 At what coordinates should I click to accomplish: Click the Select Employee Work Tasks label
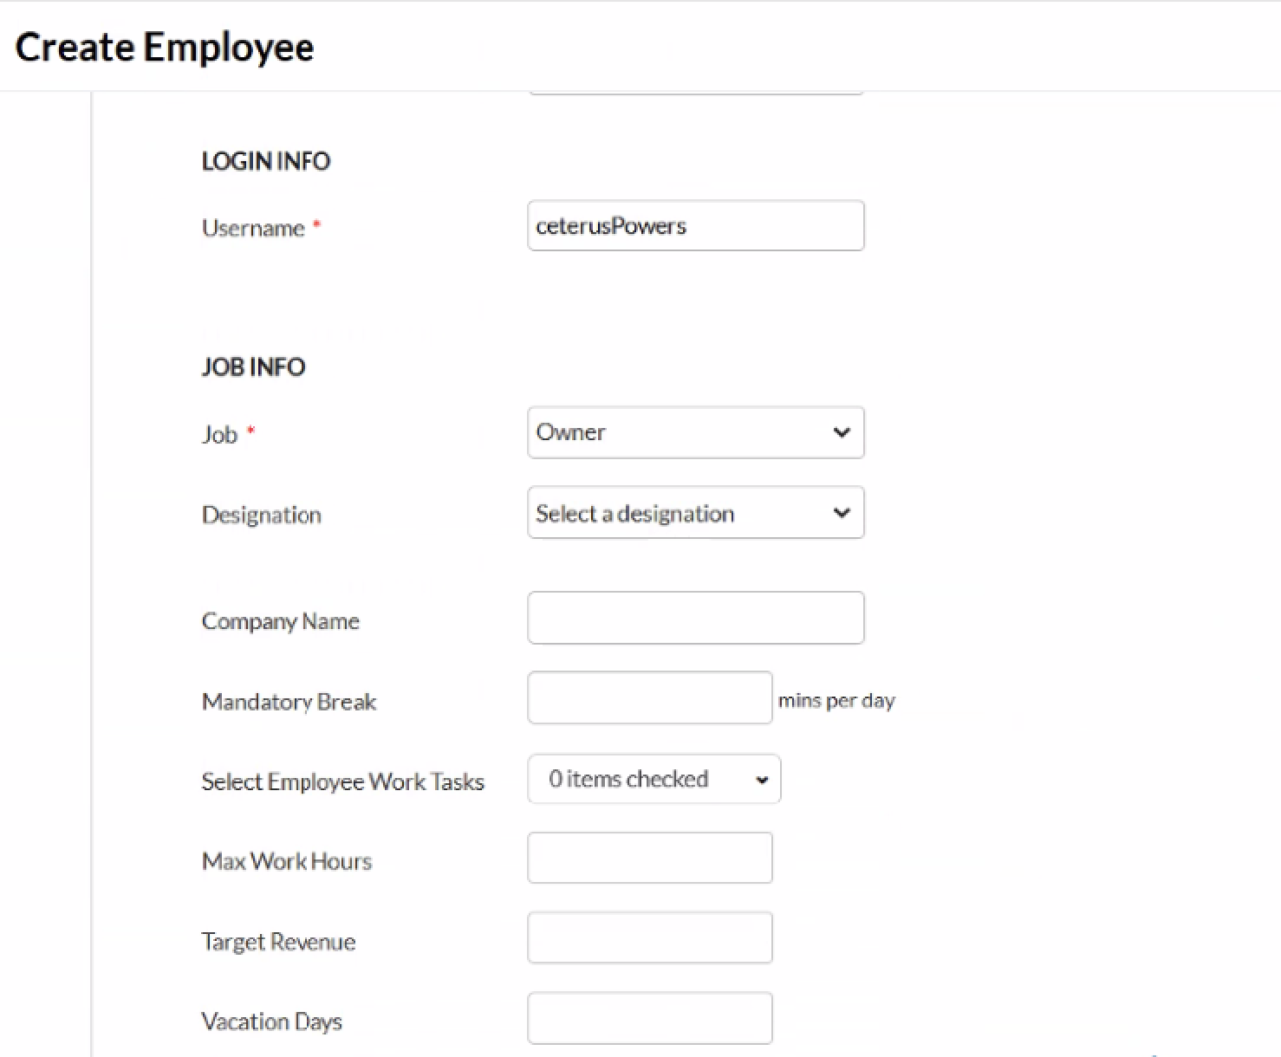coord(343,781)
